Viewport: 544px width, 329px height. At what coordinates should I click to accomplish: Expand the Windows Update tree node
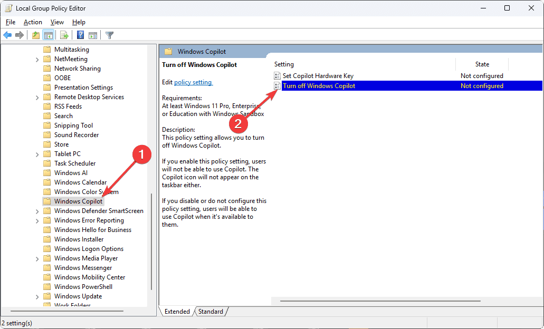(37, 297)
